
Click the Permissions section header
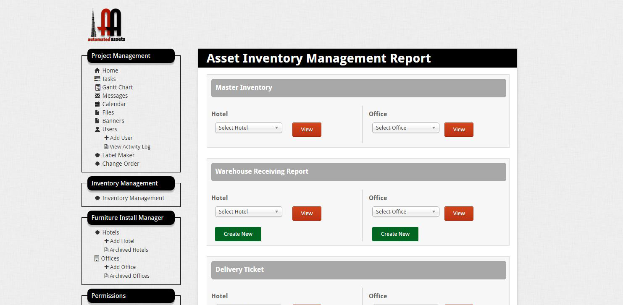coord(131,296)
